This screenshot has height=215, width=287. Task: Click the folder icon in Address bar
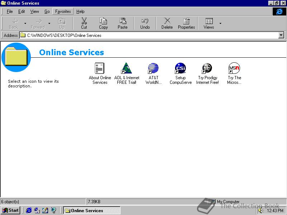(x=23, y=35)
